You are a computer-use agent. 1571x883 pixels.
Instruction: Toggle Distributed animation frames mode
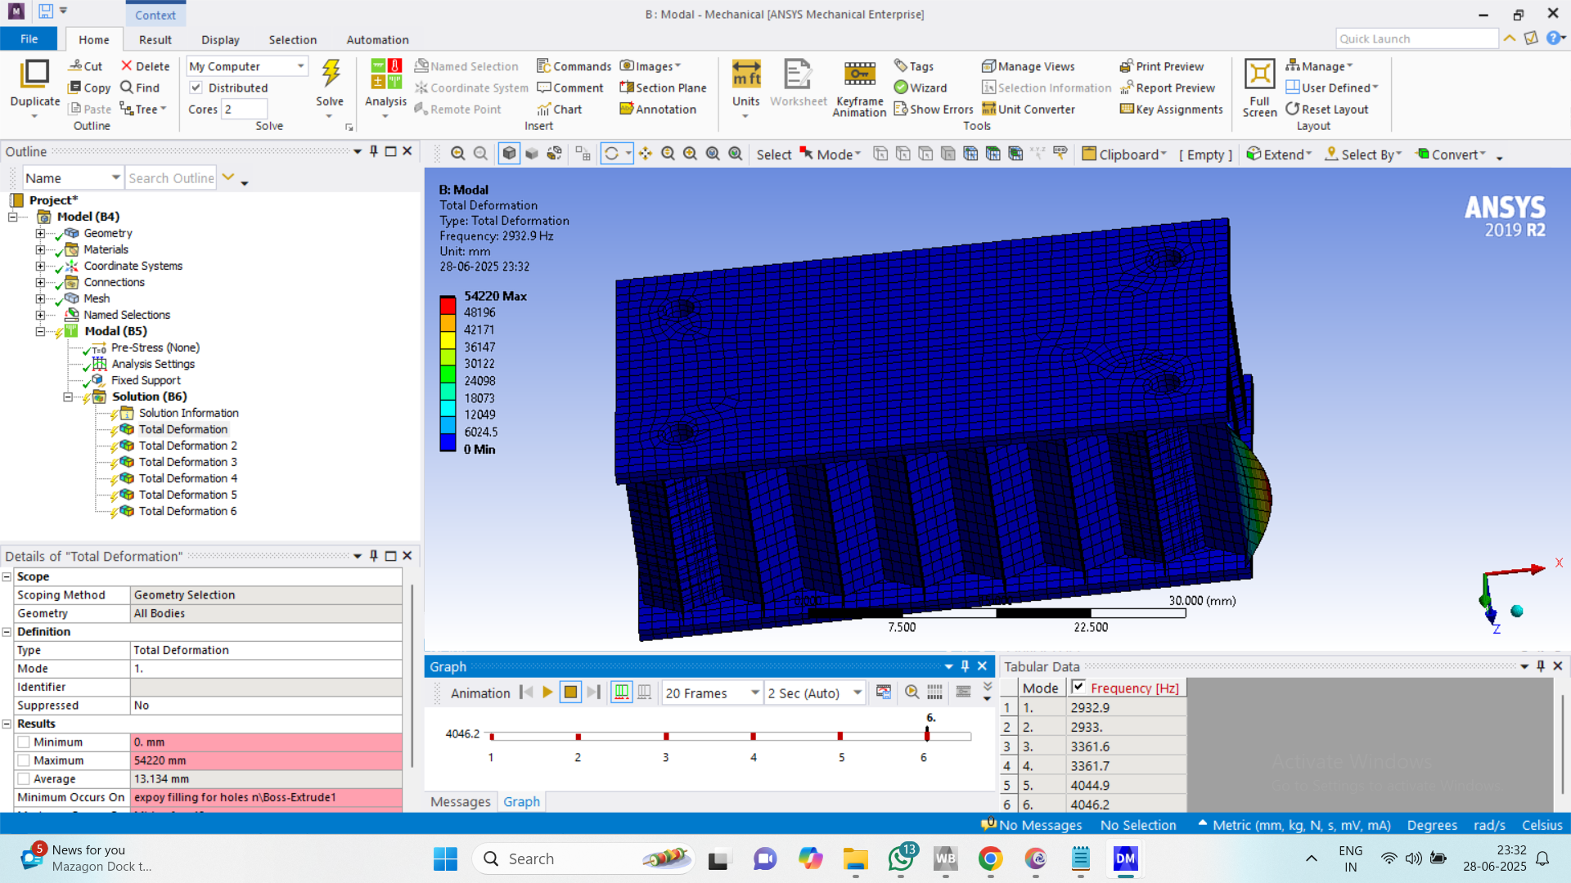(x=622, y=693)
